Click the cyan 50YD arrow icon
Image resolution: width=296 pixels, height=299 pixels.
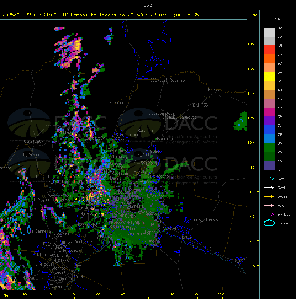click(269, 179)
